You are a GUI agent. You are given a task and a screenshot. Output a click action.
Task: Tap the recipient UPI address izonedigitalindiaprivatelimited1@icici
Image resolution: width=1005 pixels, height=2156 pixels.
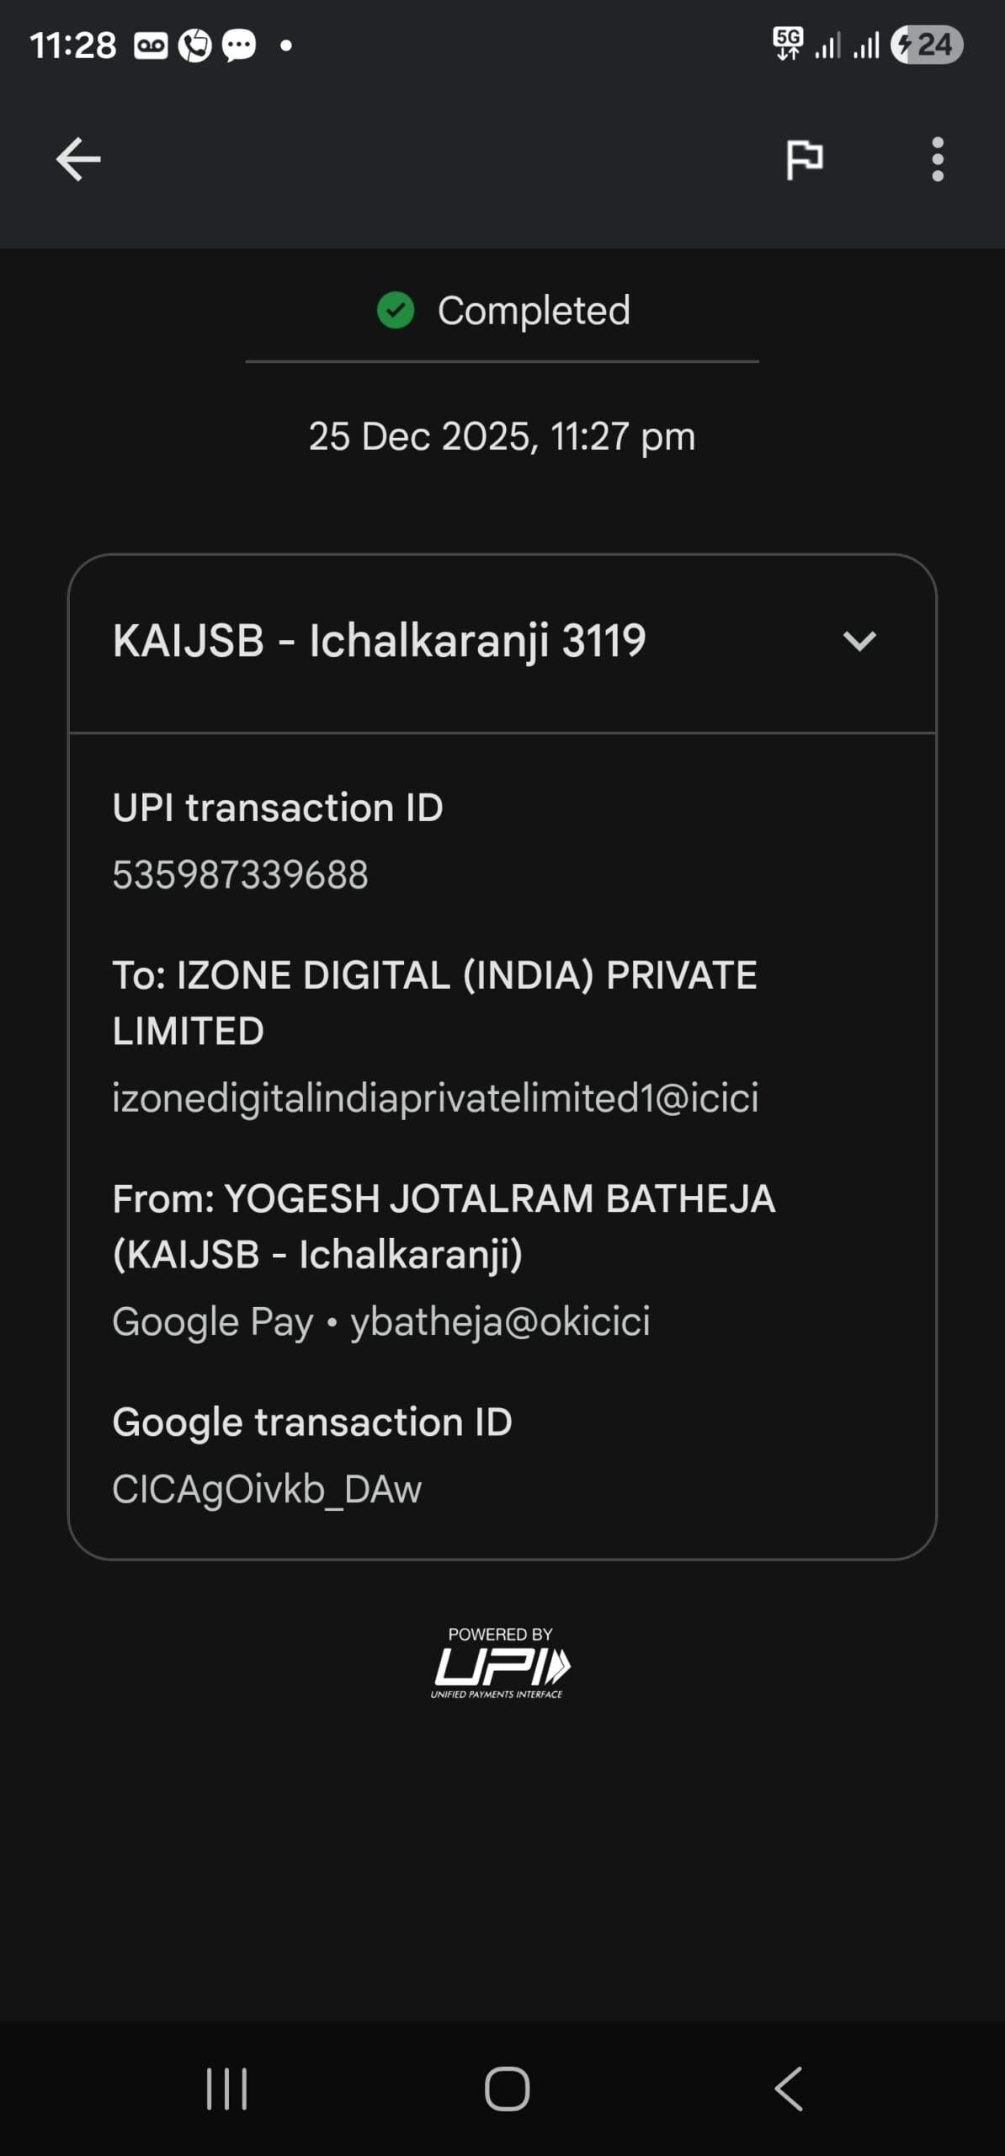tap(435, 1097)
